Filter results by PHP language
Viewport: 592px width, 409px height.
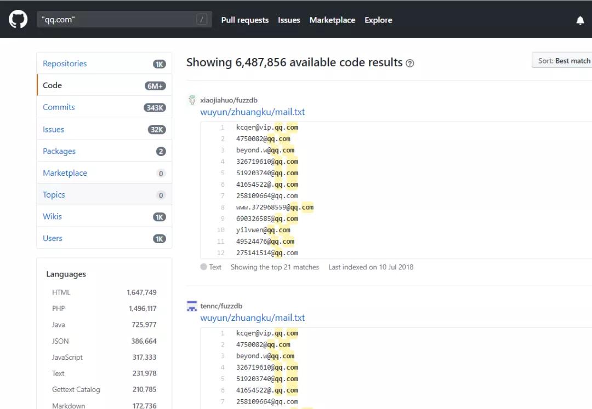click(x=59, y=308)
